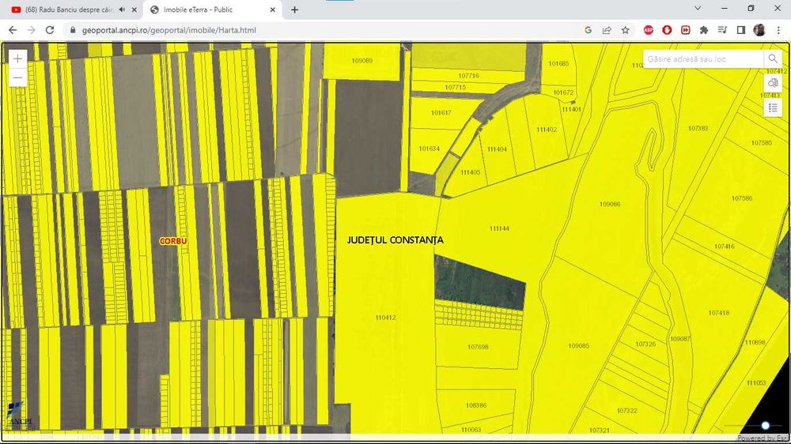Open the browser media controls icon
The image size is (791, 444).
tap(722, 30)
